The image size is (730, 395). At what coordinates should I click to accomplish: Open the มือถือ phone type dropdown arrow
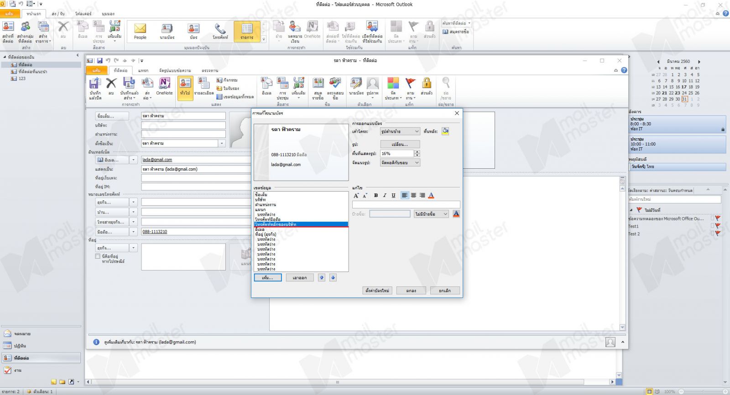134,232
